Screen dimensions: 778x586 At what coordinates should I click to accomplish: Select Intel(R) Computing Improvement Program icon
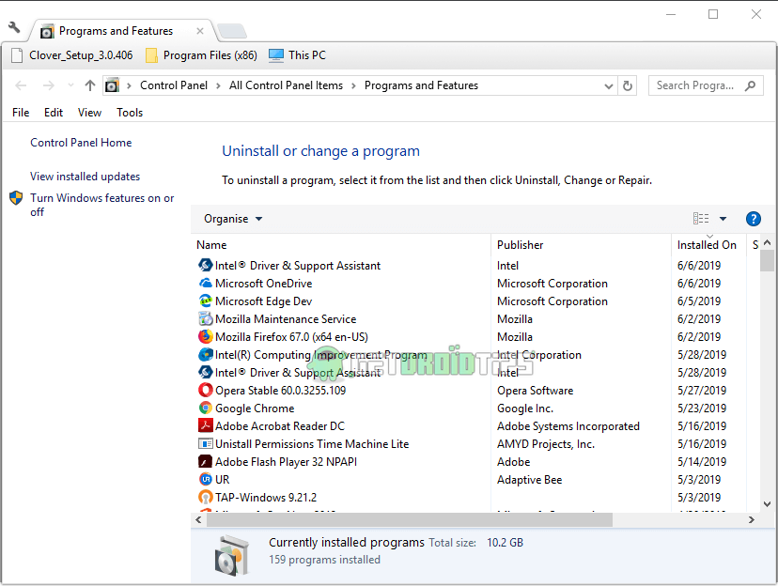pyautogui.click(x=206, y=355)
